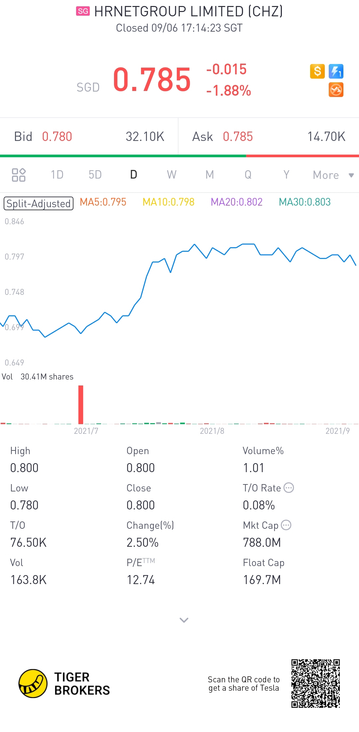359x732 pixels.
Task: Tap the -1.88% change value
Action: [x=229, y=91]
